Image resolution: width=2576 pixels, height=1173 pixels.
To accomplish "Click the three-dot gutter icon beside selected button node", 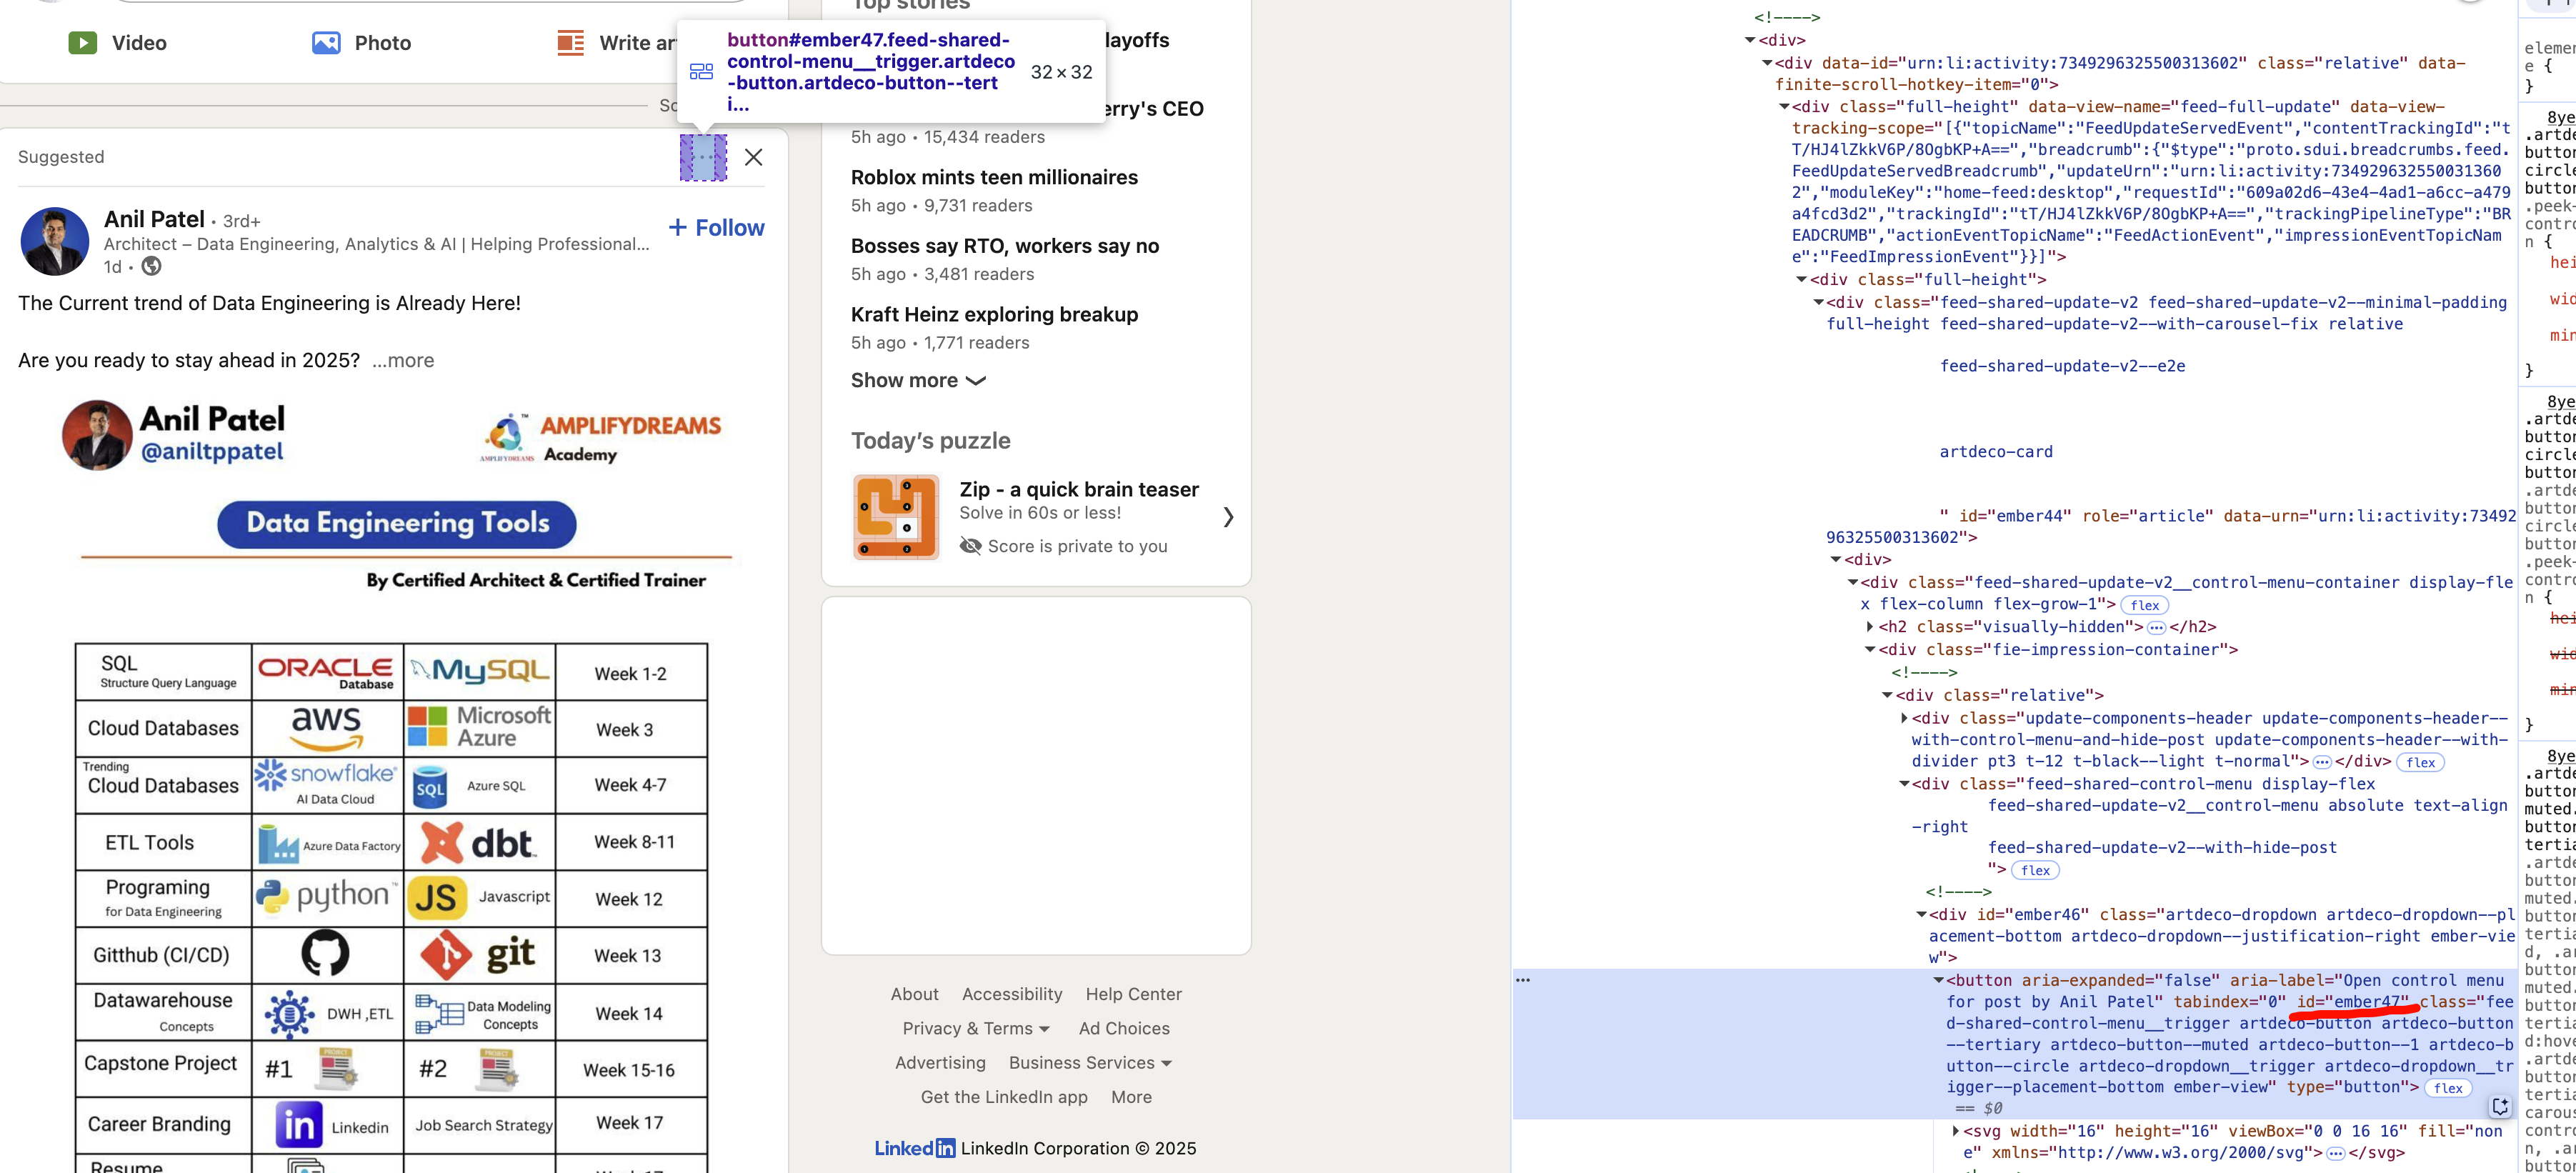I will click(x=1523, y=980).
